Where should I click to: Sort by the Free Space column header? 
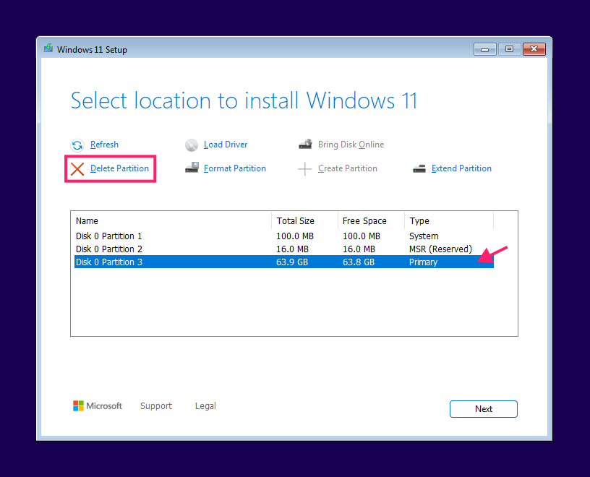(371, 221)
